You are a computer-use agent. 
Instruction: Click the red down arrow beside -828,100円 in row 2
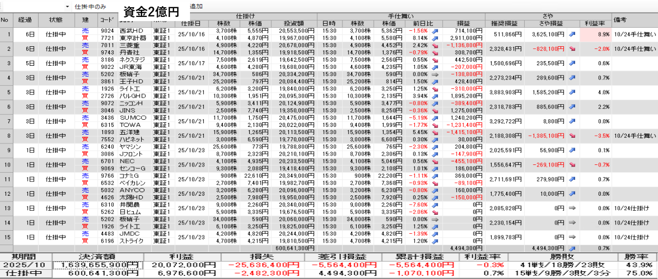[x=573, y=49]
